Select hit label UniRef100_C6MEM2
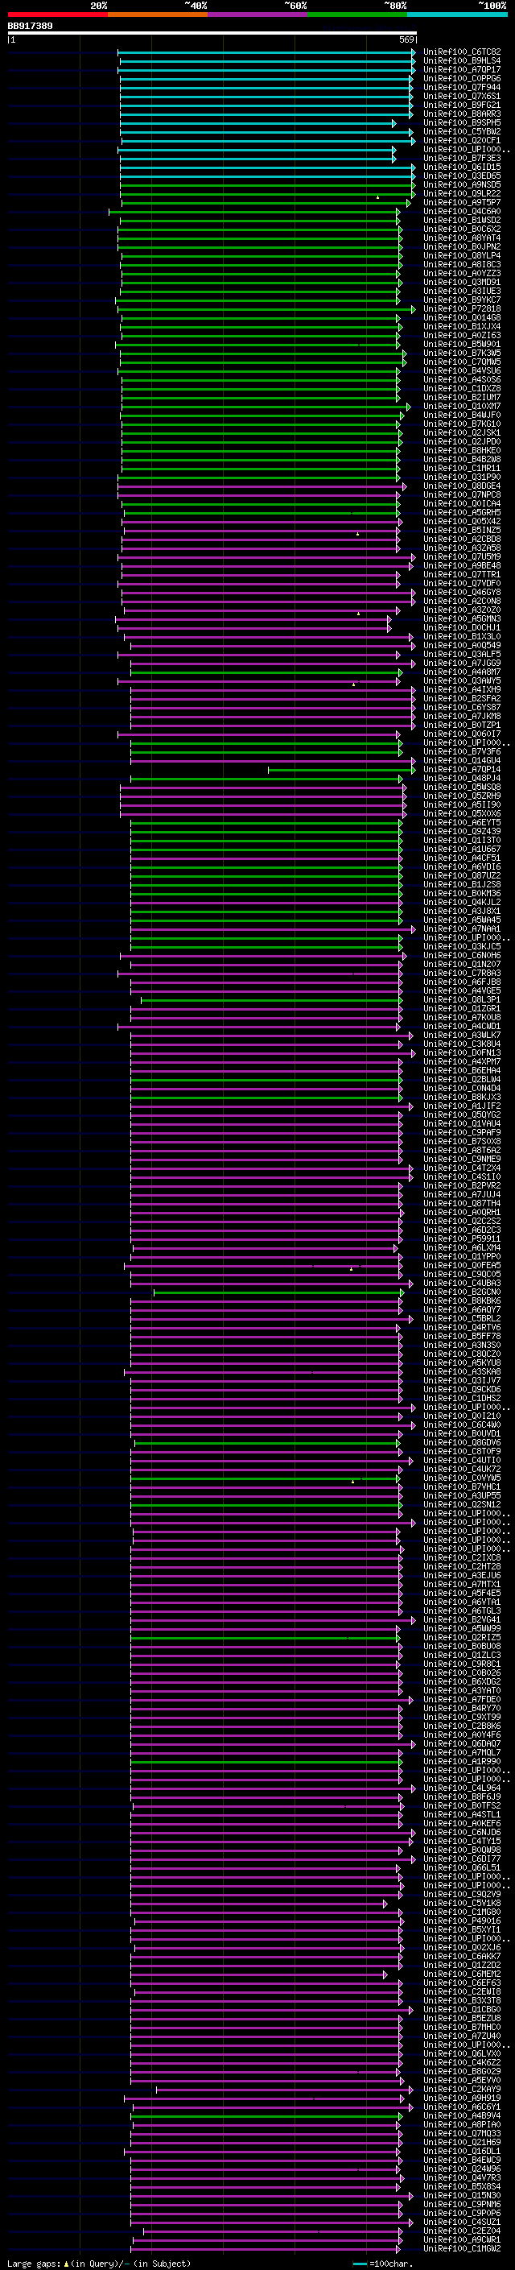Screen dimensions: 515x2270 pos(462,1974)
